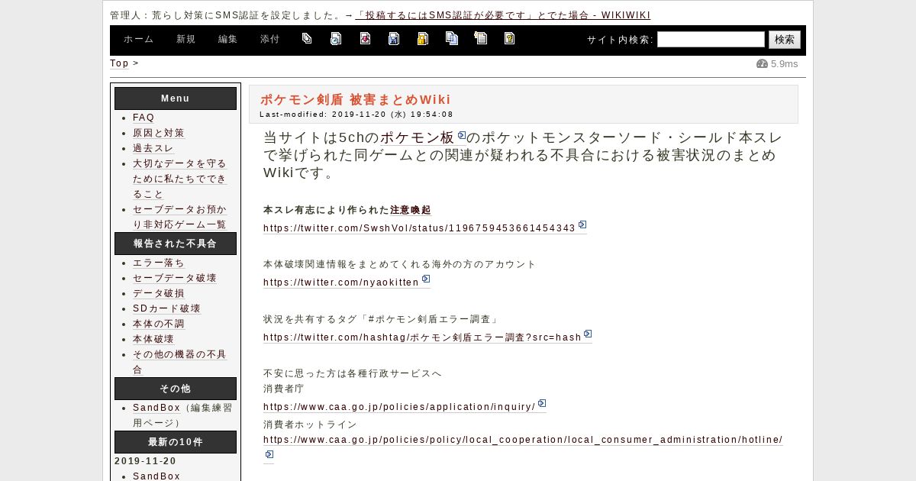Open 大切なデータを守るために私たちでできること link
The image size is (916, 481).
(179, 179)
